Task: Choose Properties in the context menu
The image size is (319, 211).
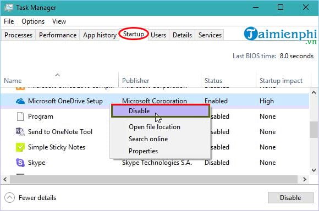Action: (143, 151)
